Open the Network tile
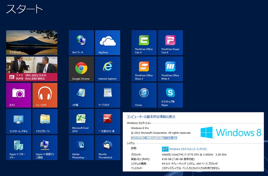Image resolution: width=268 pixels, height=176 pixels. point(81,43)
